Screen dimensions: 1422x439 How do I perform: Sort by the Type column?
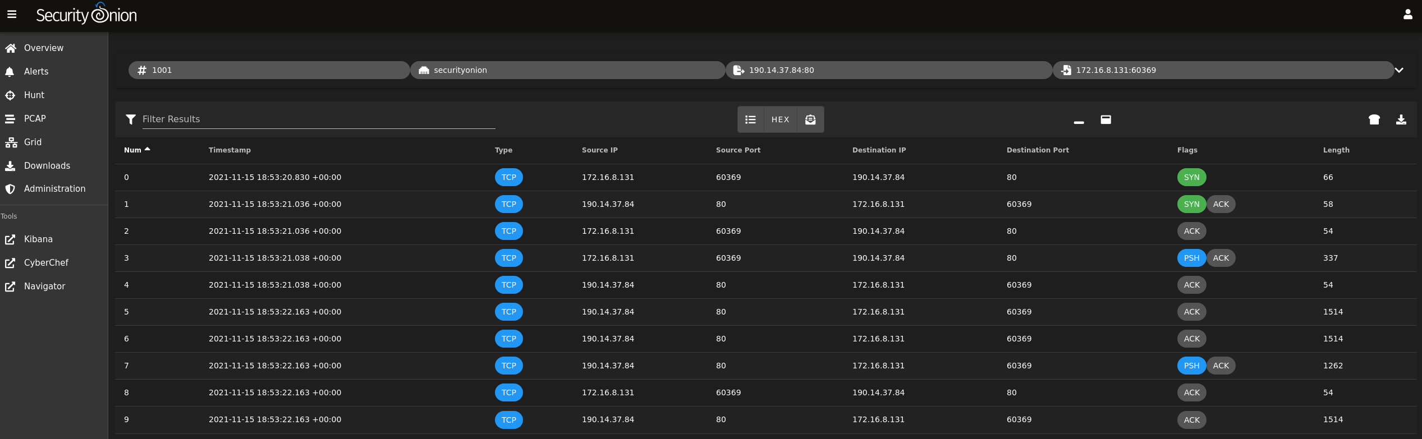(503, 150)
